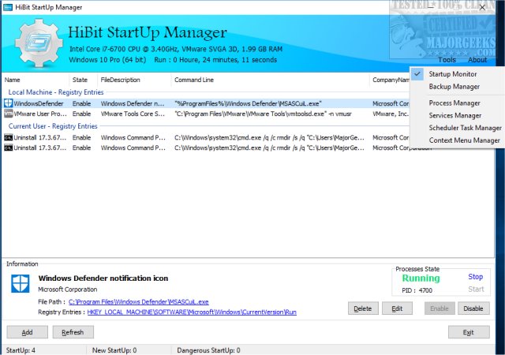Collapse Local Machine - Registry Entries group

56,92
